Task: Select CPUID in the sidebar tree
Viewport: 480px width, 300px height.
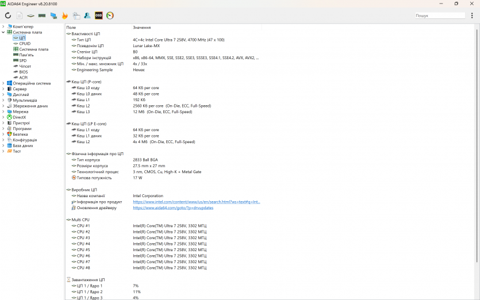Action: pos(25,44)
